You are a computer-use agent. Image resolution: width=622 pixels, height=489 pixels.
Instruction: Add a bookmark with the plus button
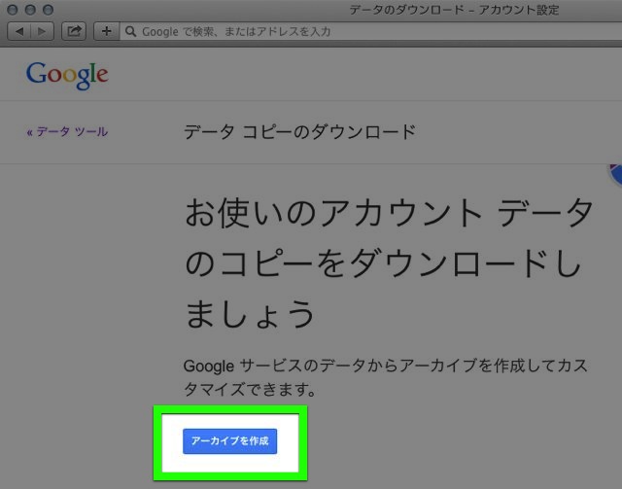(106, 31)
